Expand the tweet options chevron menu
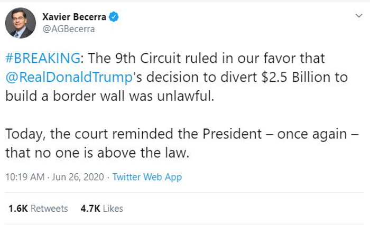The width and height of the screenshot is (370, 225). click(x=359, y=16)
